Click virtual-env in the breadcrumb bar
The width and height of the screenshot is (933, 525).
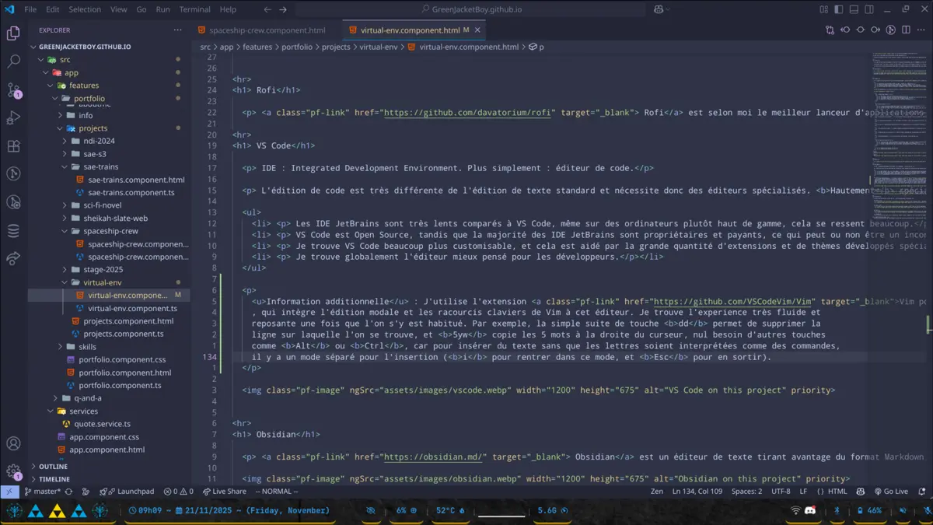[x=379, y=47]
